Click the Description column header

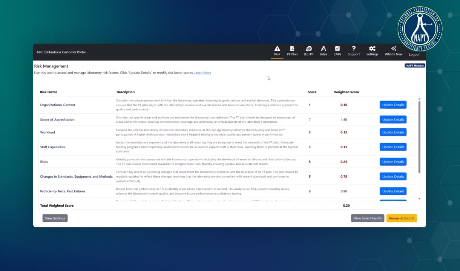126,92
